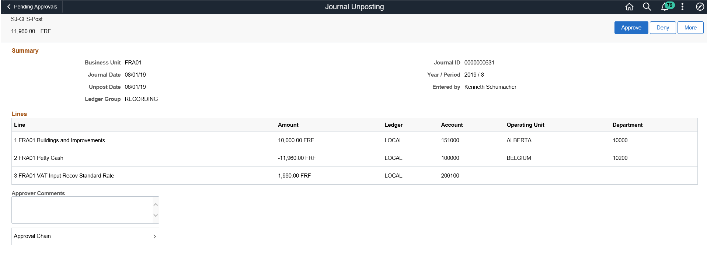Click the amount 1,960.00 FRF

(295, 176)
